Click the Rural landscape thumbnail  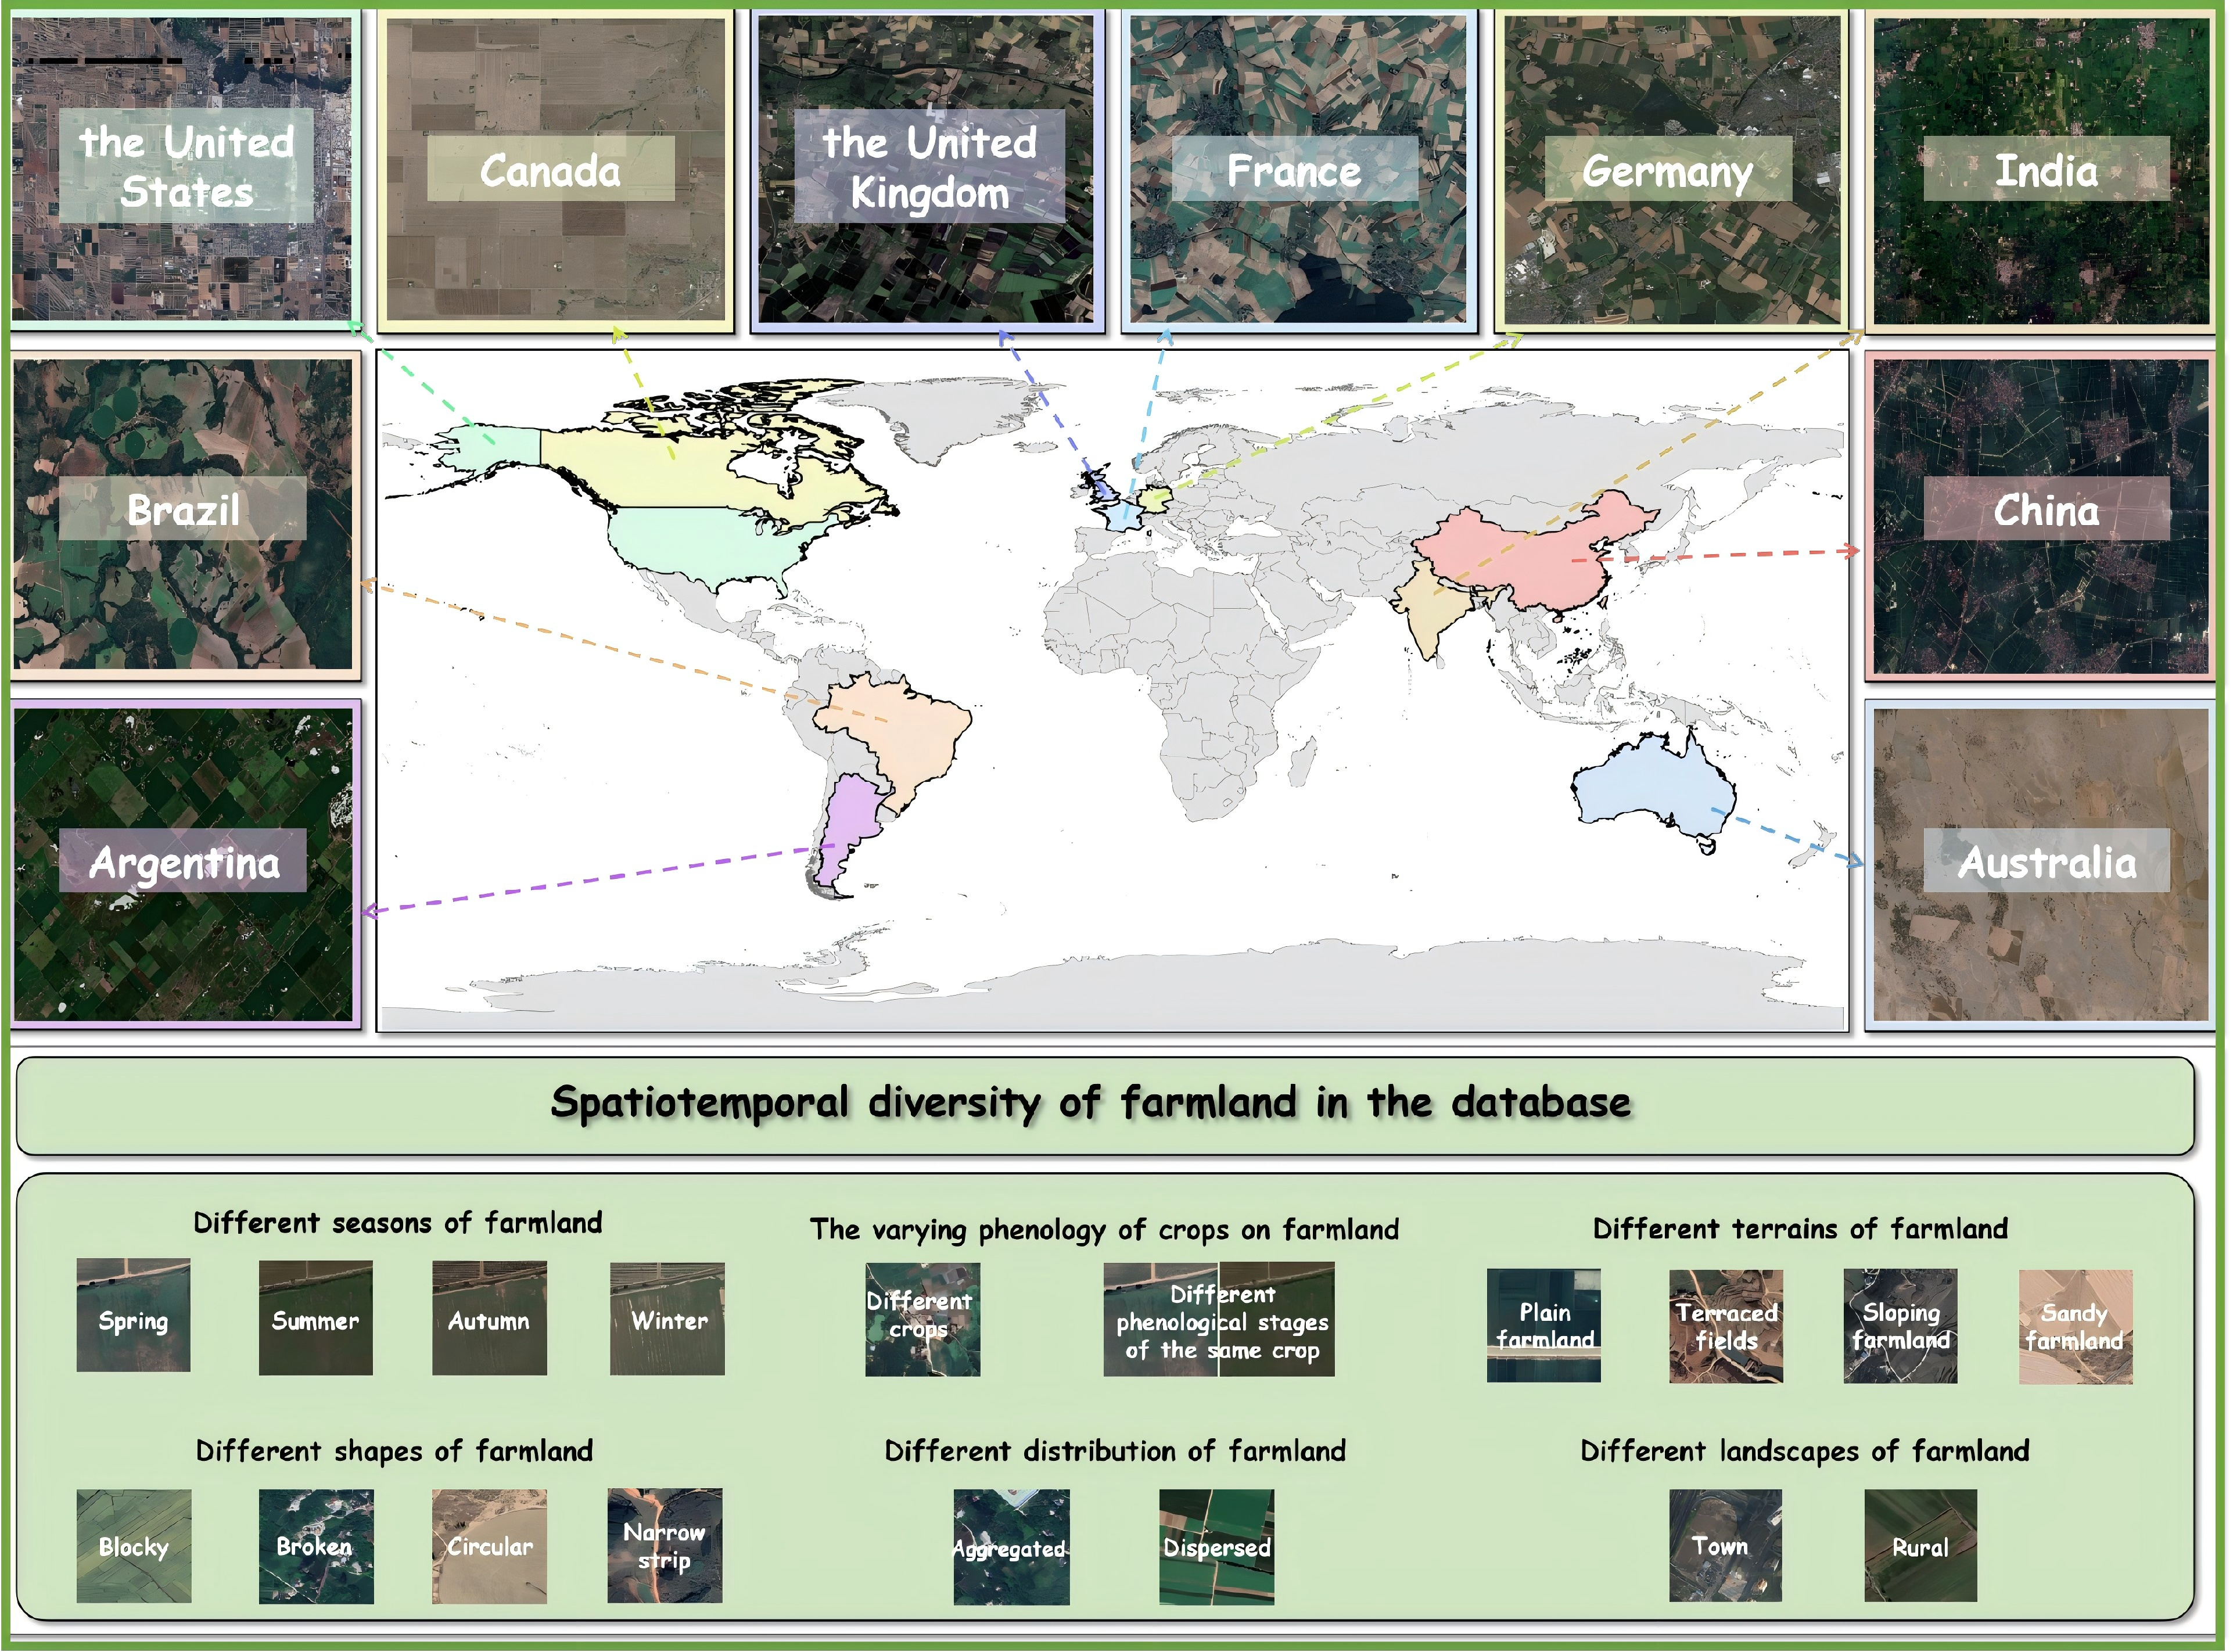1921,1546
